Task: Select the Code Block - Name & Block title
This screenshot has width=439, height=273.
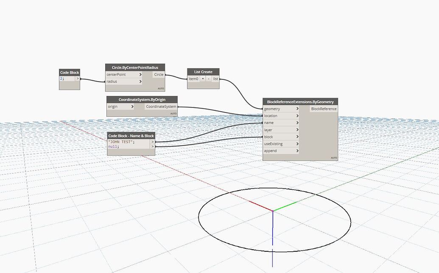Action: (130, 136)
